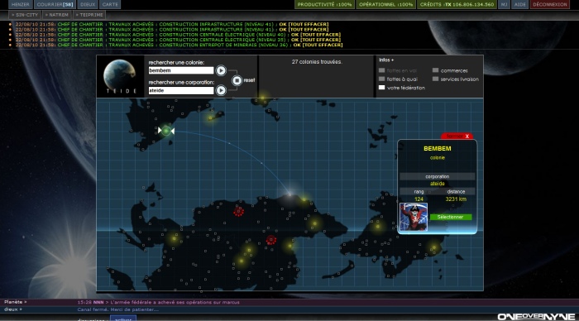
Task: Click the reset stop icon
Action: (x=237, y=80)
